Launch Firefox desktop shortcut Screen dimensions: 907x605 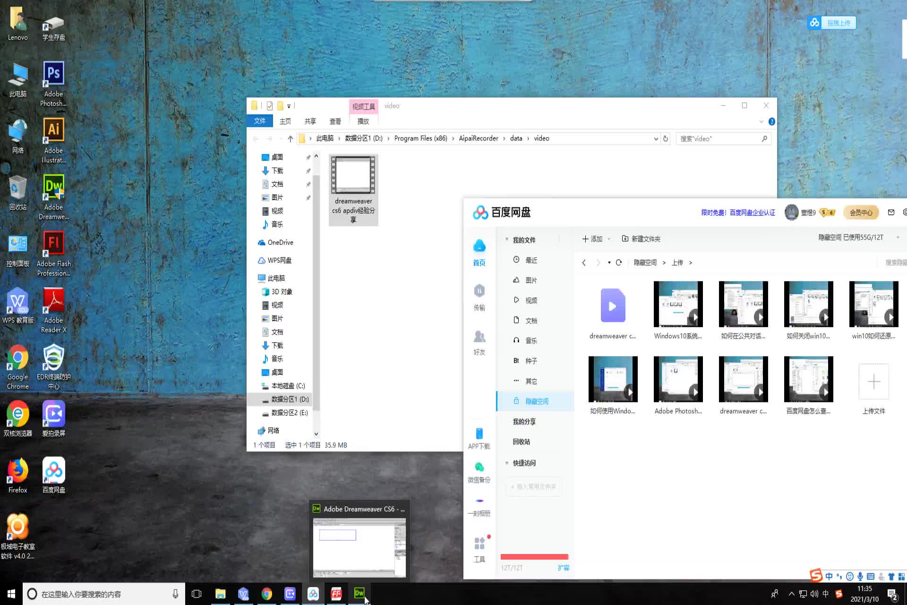tap(18, 476)
